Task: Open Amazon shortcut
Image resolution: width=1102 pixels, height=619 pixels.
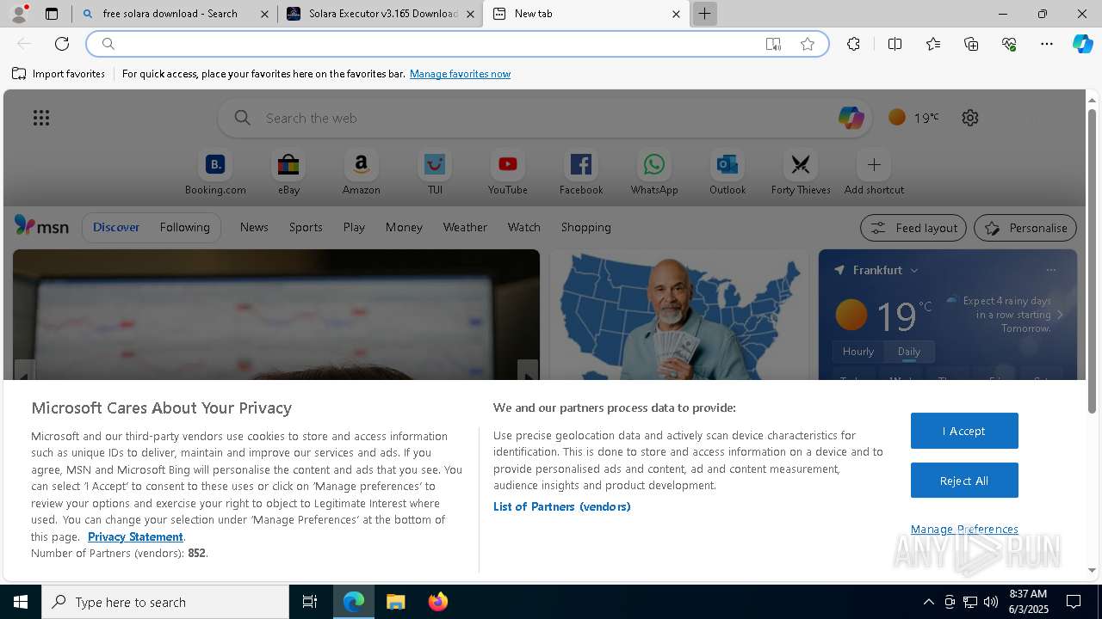Action: tap(362, 173)
